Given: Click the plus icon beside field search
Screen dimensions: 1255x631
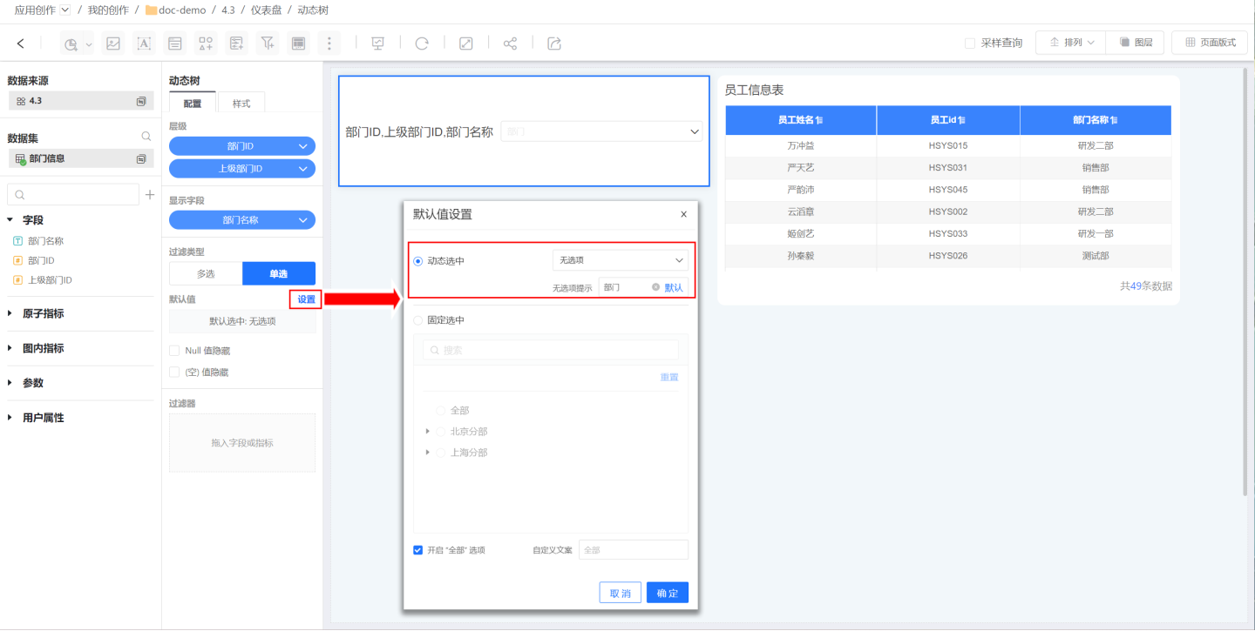Looking at the screenshot, I should click(x=149, y=195).
